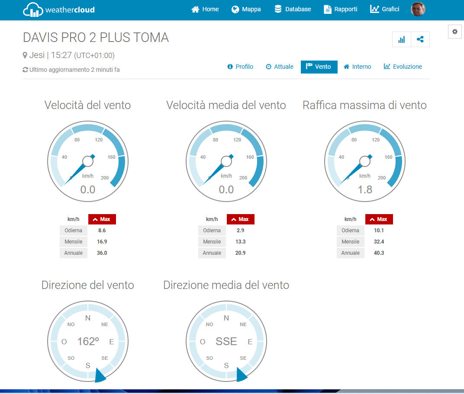Switch to the Attuale tab
The image size is (464, 394).
(x=279, y=67)
